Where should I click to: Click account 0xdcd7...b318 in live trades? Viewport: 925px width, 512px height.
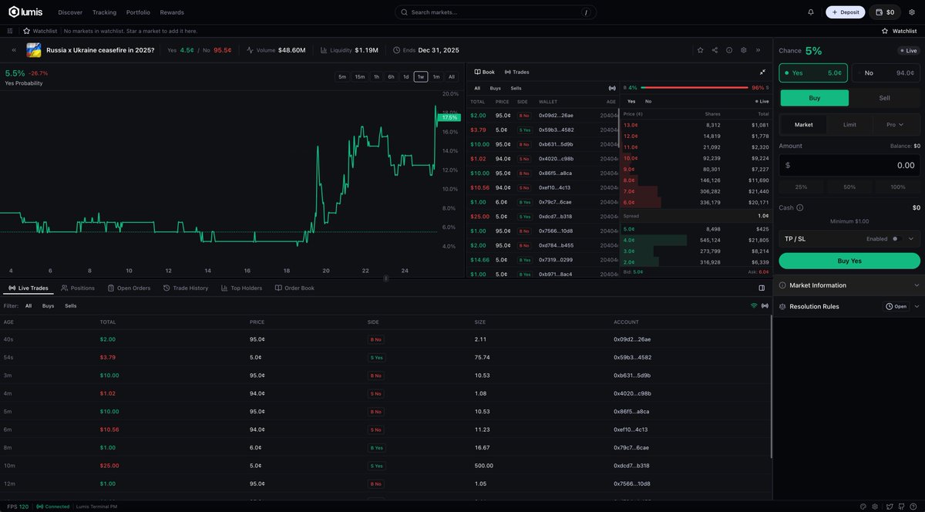632,466
